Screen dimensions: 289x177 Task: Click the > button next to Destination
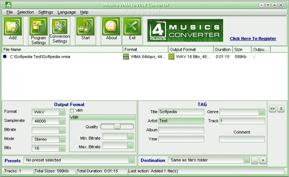pos(263,160)
